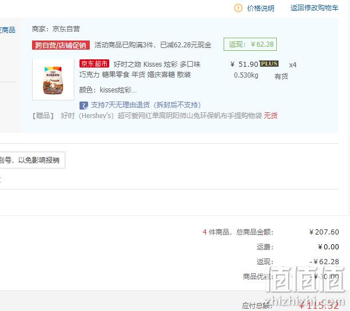Image resolution: width=350 pixels, height=311 pixels.
Task: Click the 返现 ¥62.28 cashback box
Action: 250,45
